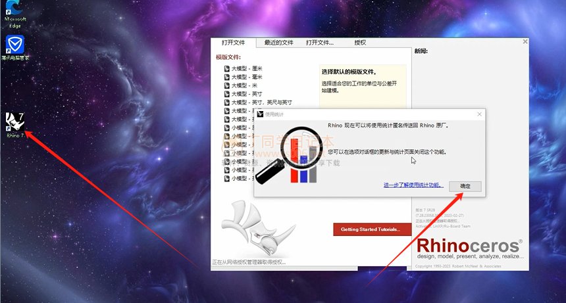This screenshot has height=303, width=566.
Task: Open the Rhino 7 desktop shortcut
Action: 14,125
